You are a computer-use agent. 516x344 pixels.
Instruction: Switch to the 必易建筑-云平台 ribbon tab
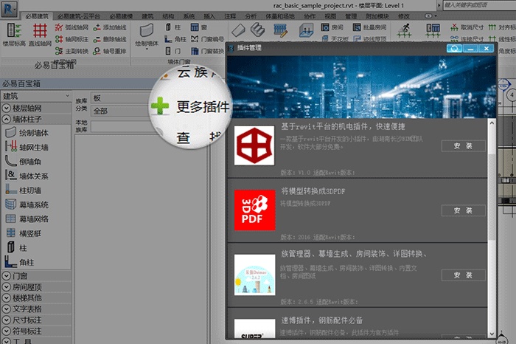pyautogui.click(x=79, y=16)
